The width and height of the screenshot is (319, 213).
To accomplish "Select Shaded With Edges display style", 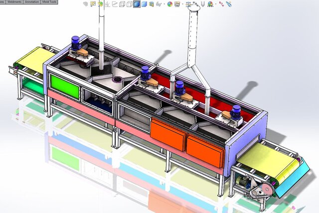I will point(137,4).
